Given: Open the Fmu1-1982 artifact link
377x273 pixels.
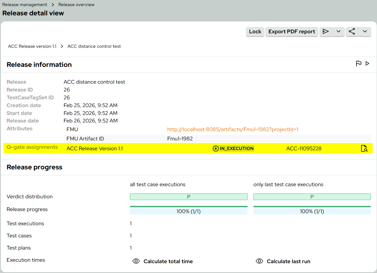Looking at the screenshot, I should tap(233, 129).
